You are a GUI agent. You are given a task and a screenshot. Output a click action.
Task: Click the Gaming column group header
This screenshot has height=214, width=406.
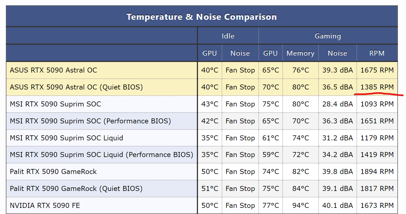coord(328,36)
